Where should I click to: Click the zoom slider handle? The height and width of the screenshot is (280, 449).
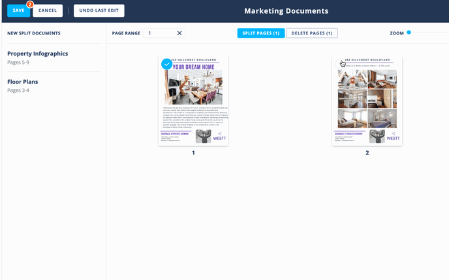pos(409,33)
